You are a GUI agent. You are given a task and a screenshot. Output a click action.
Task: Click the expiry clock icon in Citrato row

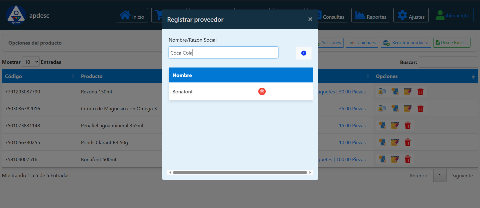tap(382, 109)
